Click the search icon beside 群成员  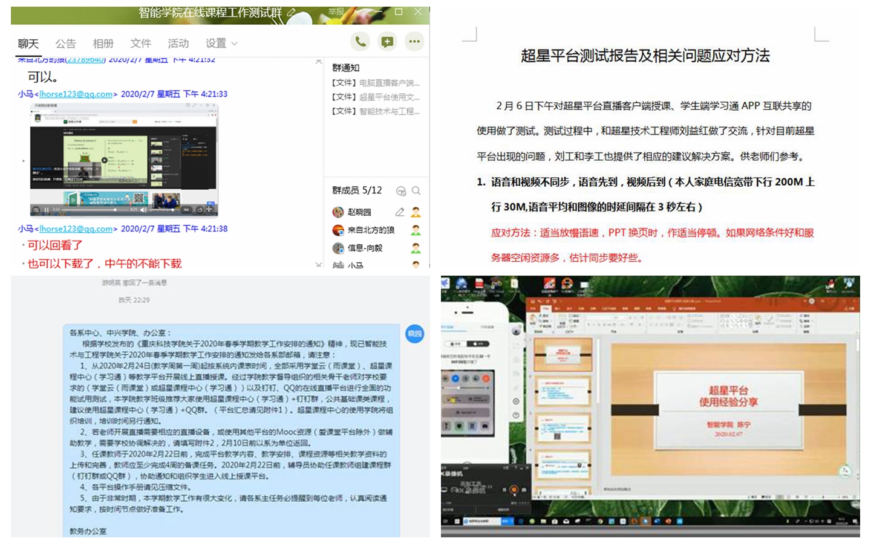[416, 191]
